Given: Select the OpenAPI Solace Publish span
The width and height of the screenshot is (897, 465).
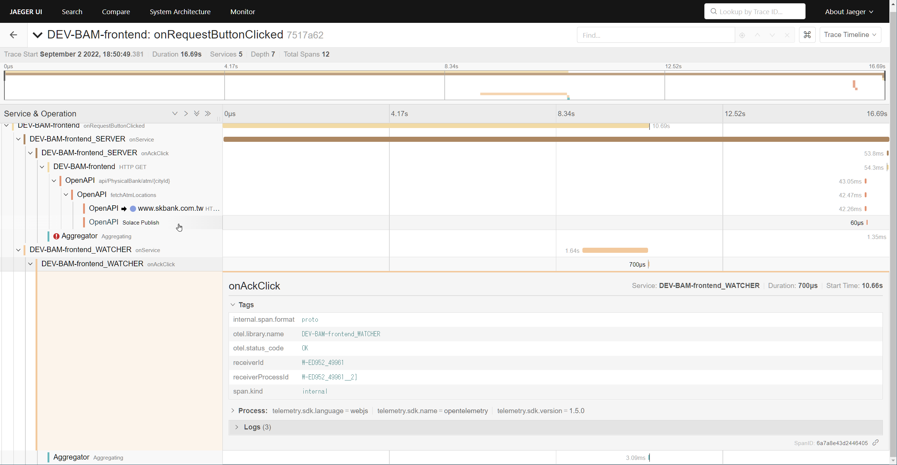Looking at the screenshot, I should point(140,222).
